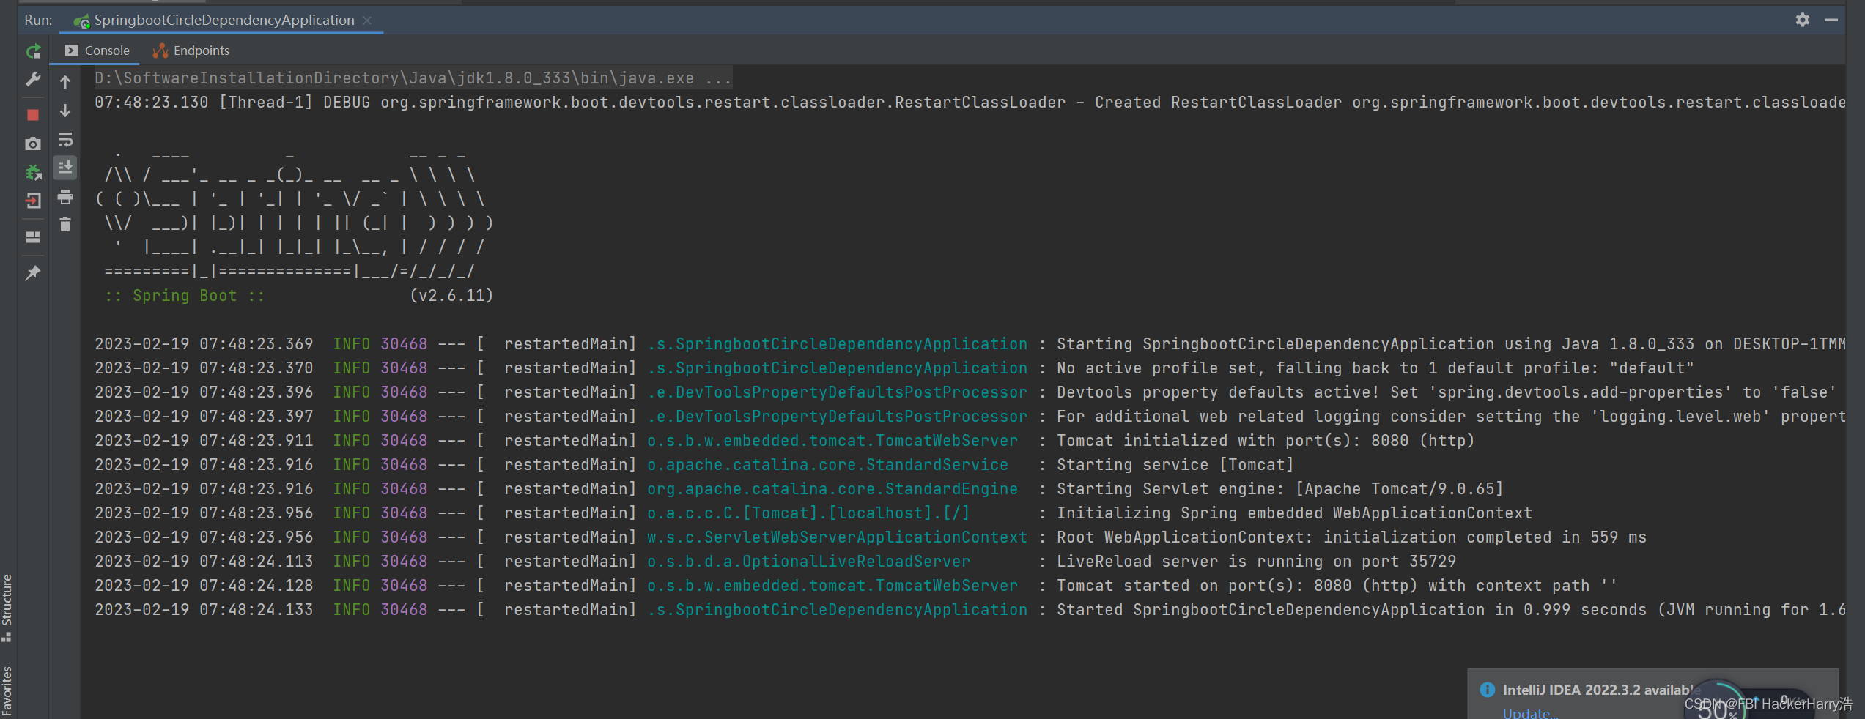The image size is (1865, 719).
Task: Pin the run tab with the pin icon
Action: coord(33,273)
